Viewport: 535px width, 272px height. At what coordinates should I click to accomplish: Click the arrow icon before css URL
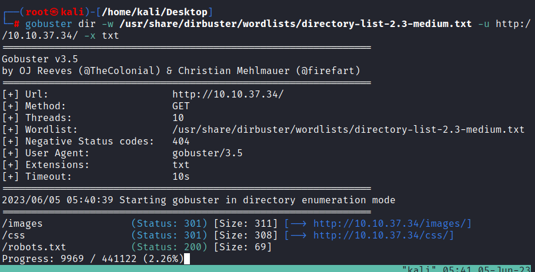point(299,235)
